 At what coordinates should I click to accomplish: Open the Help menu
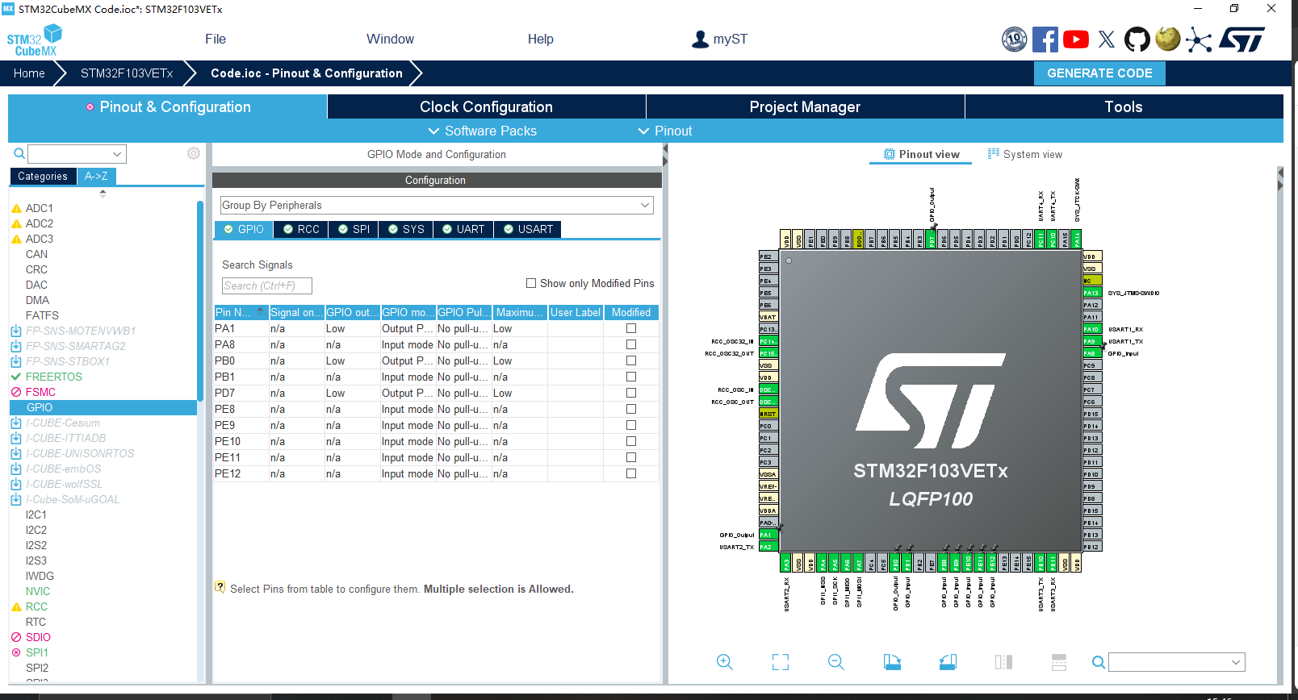pos(541,39)
